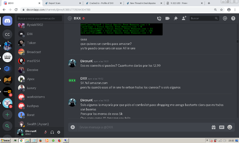Open conversation with worksistems
The height and width of the screenshot is (143, 239).
39,97
